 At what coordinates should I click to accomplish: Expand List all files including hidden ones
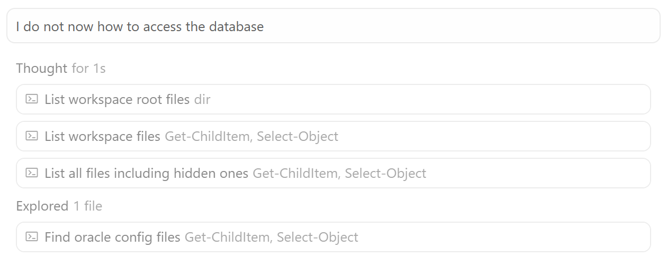(146, 173)
